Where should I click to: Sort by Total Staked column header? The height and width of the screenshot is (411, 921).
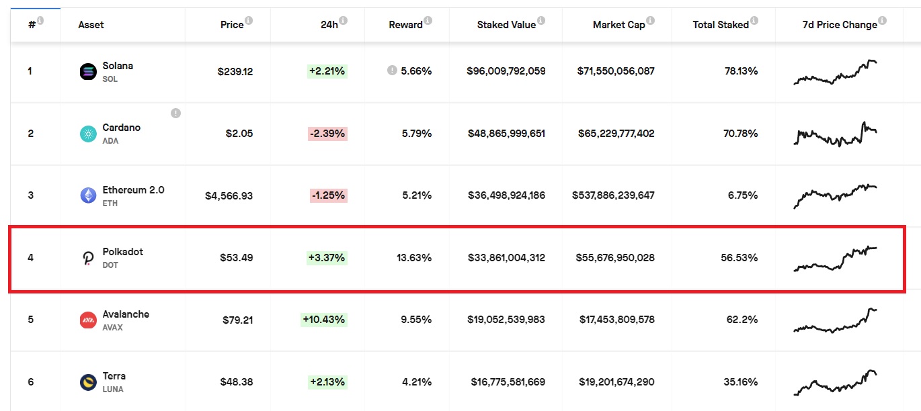[x=721, y=25]
